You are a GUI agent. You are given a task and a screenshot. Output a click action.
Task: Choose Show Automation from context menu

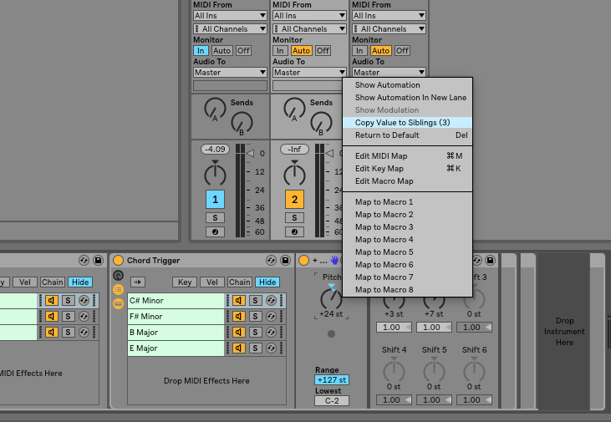(408, 85)
